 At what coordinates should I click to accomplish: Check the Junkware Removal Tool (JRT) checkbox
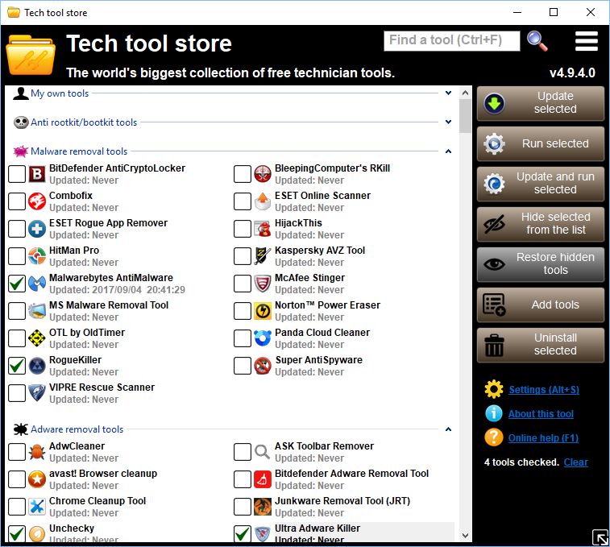pos(243,507)
